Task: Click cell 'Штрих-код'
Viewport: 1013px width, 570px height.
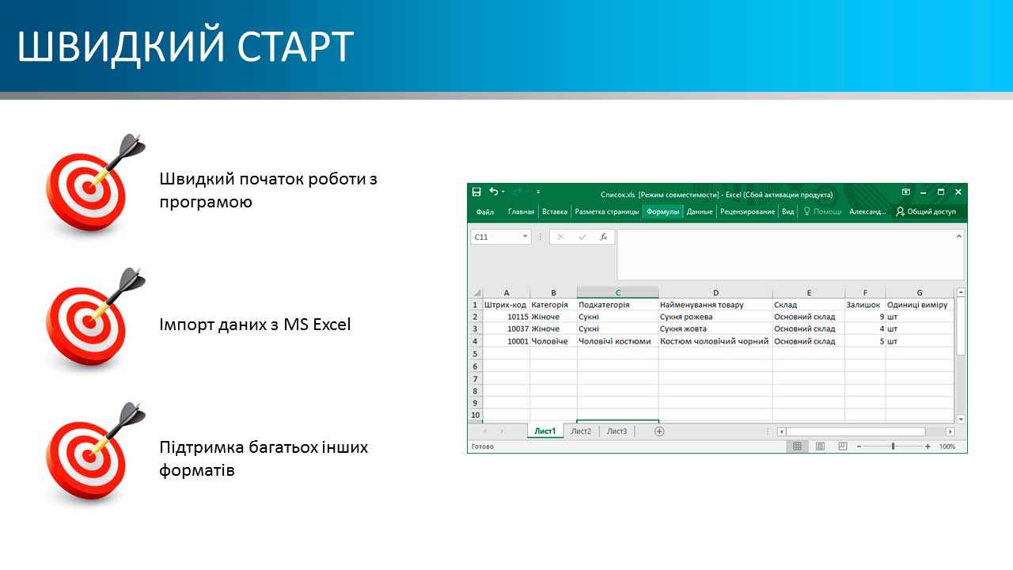Action: (506, 305)
